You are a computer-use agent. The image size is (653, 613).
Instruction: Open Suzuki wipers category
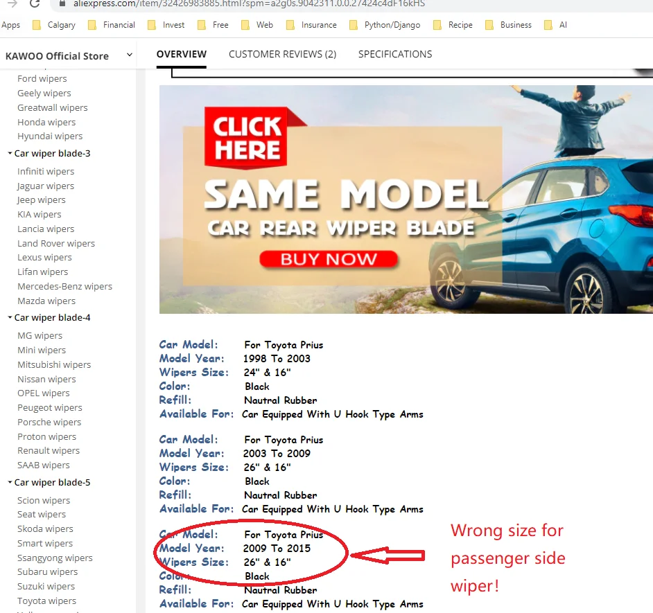pos(46,587)
